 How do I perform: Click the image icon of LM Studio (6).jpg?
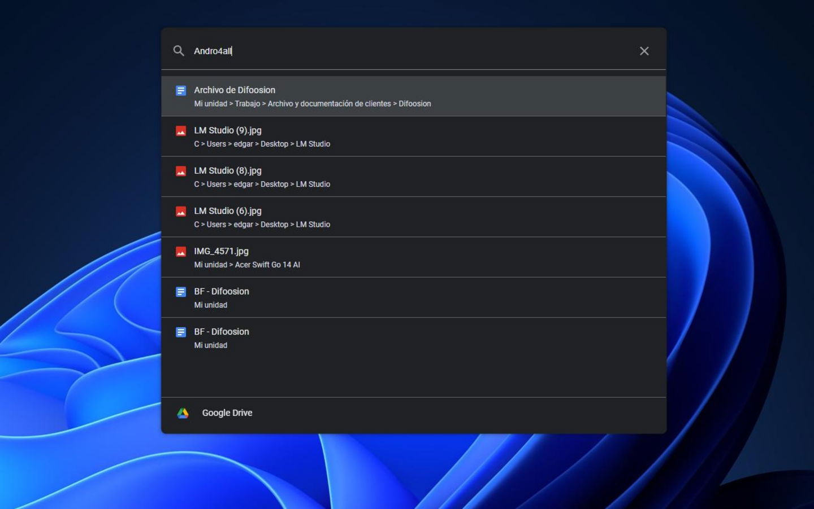(181, 212)
